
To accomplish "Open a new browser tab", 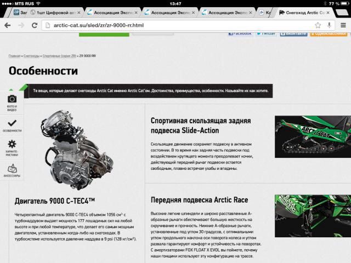I will 342,13.
